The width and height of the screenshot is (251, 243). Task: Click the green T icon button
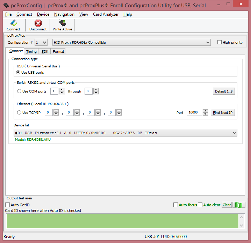[x=238, y=205]
